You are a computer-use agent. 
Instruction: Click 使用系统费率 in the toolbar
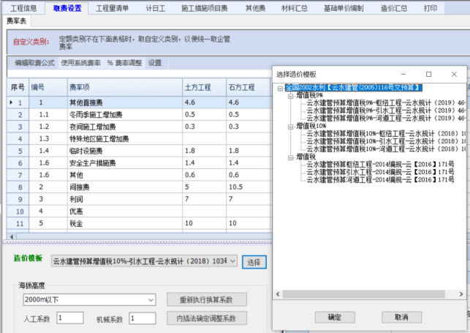click(x=80, y=63)
